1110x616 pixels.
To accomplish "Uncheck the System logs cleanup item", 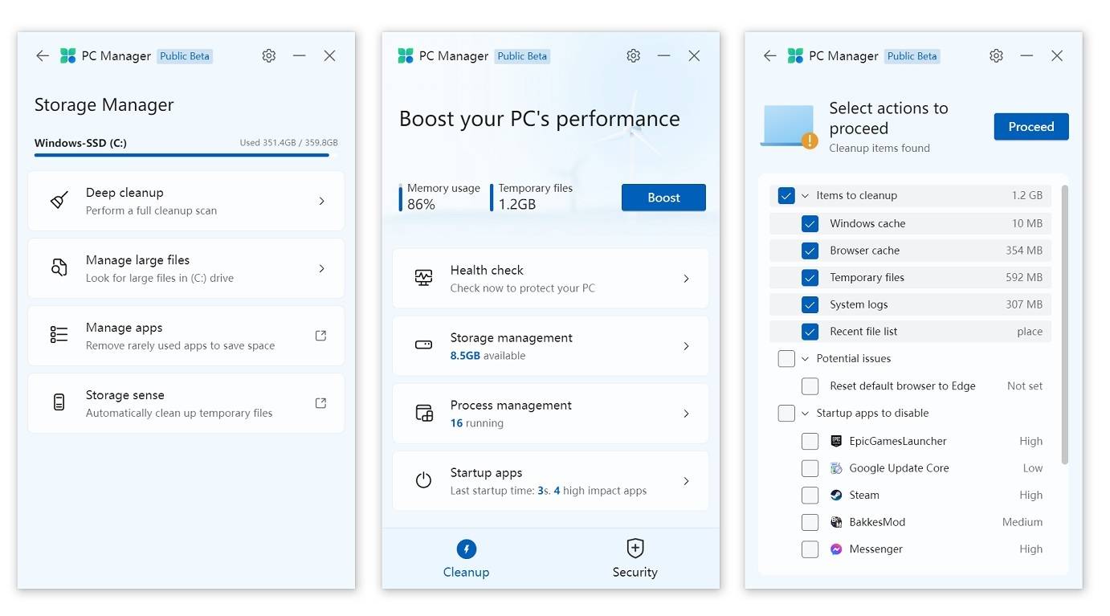I will click(x=810, y=304).
